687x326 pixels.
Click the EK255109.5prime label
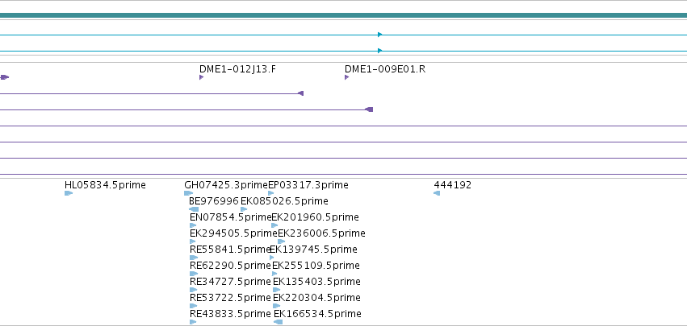[316, 266]
